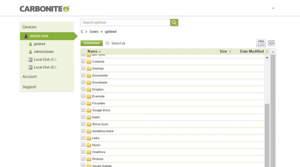
Task: Open the Evernote folder name
Action: pyautogui.click(x=98, y=96)
